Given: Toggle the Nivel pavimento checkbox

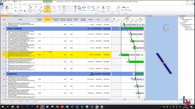Looking at the screenshot, I should pos(186,30).
